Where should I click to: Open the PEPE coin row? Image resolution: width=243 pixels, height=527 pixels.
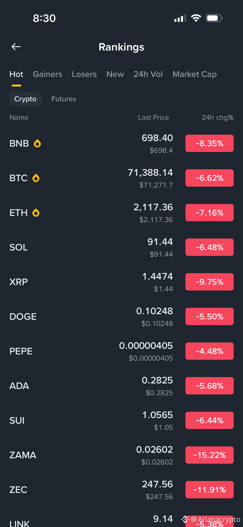pos(122,351)
